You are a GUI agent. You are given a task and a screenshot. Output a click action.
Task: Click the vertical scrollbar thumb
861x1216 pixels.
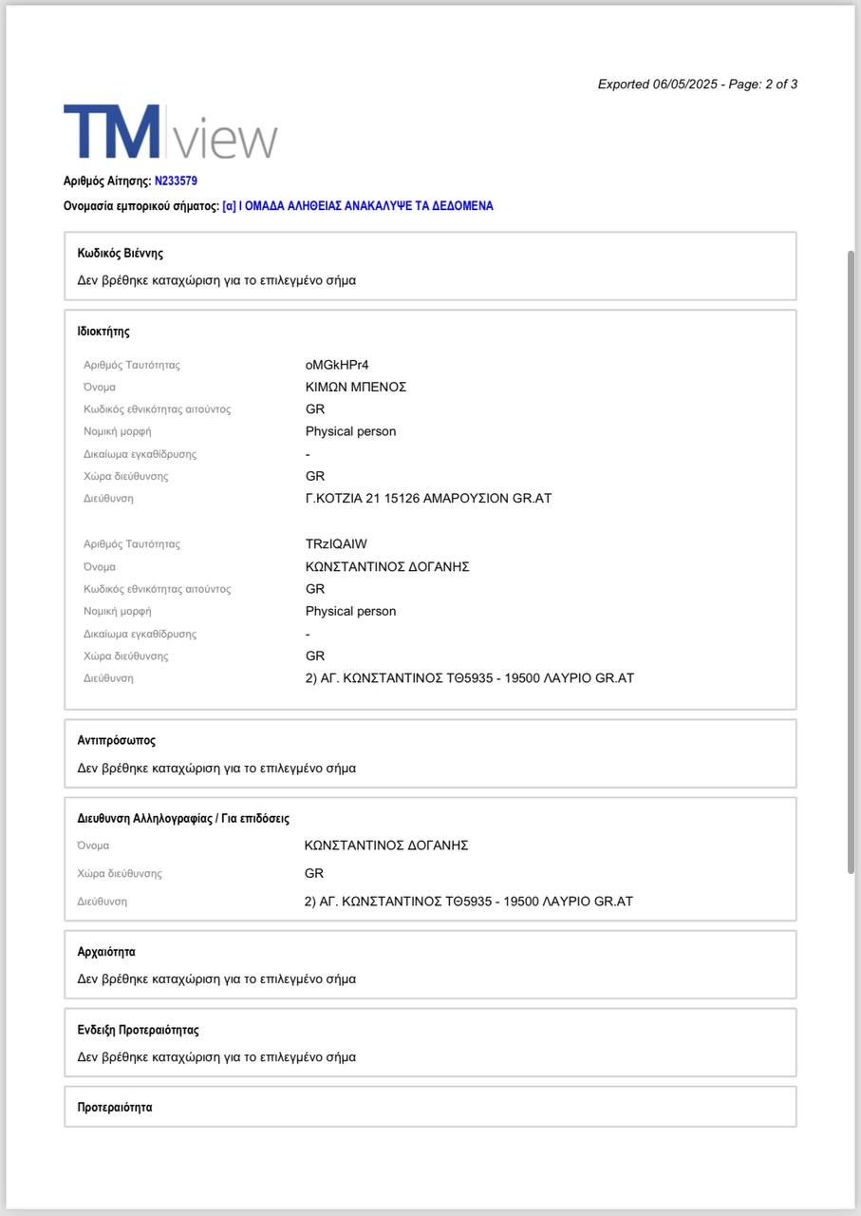[851, 560]
